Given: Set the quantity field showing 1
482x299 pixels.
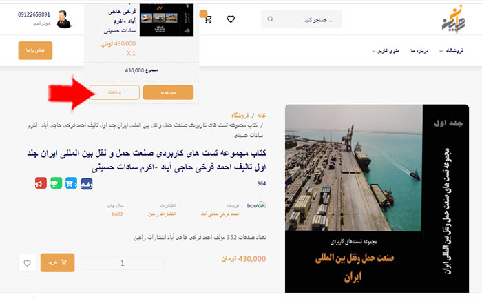Looking at the screenshot, I should [123, 263].
